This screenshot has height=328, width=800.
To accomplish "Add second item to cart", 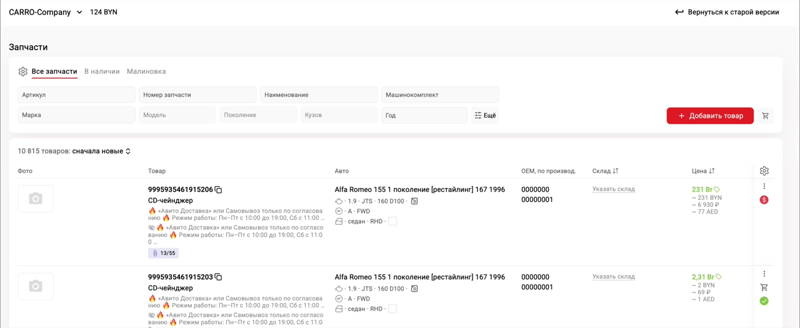I will pyautogui.click(x=764, y=287).
